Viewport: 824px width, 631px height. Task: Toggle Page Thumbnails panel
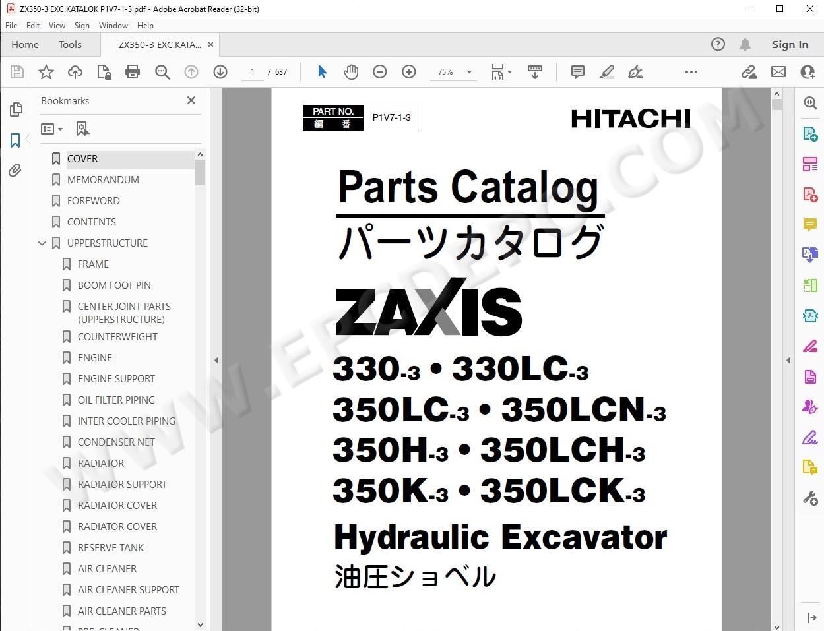click(15, 109)
